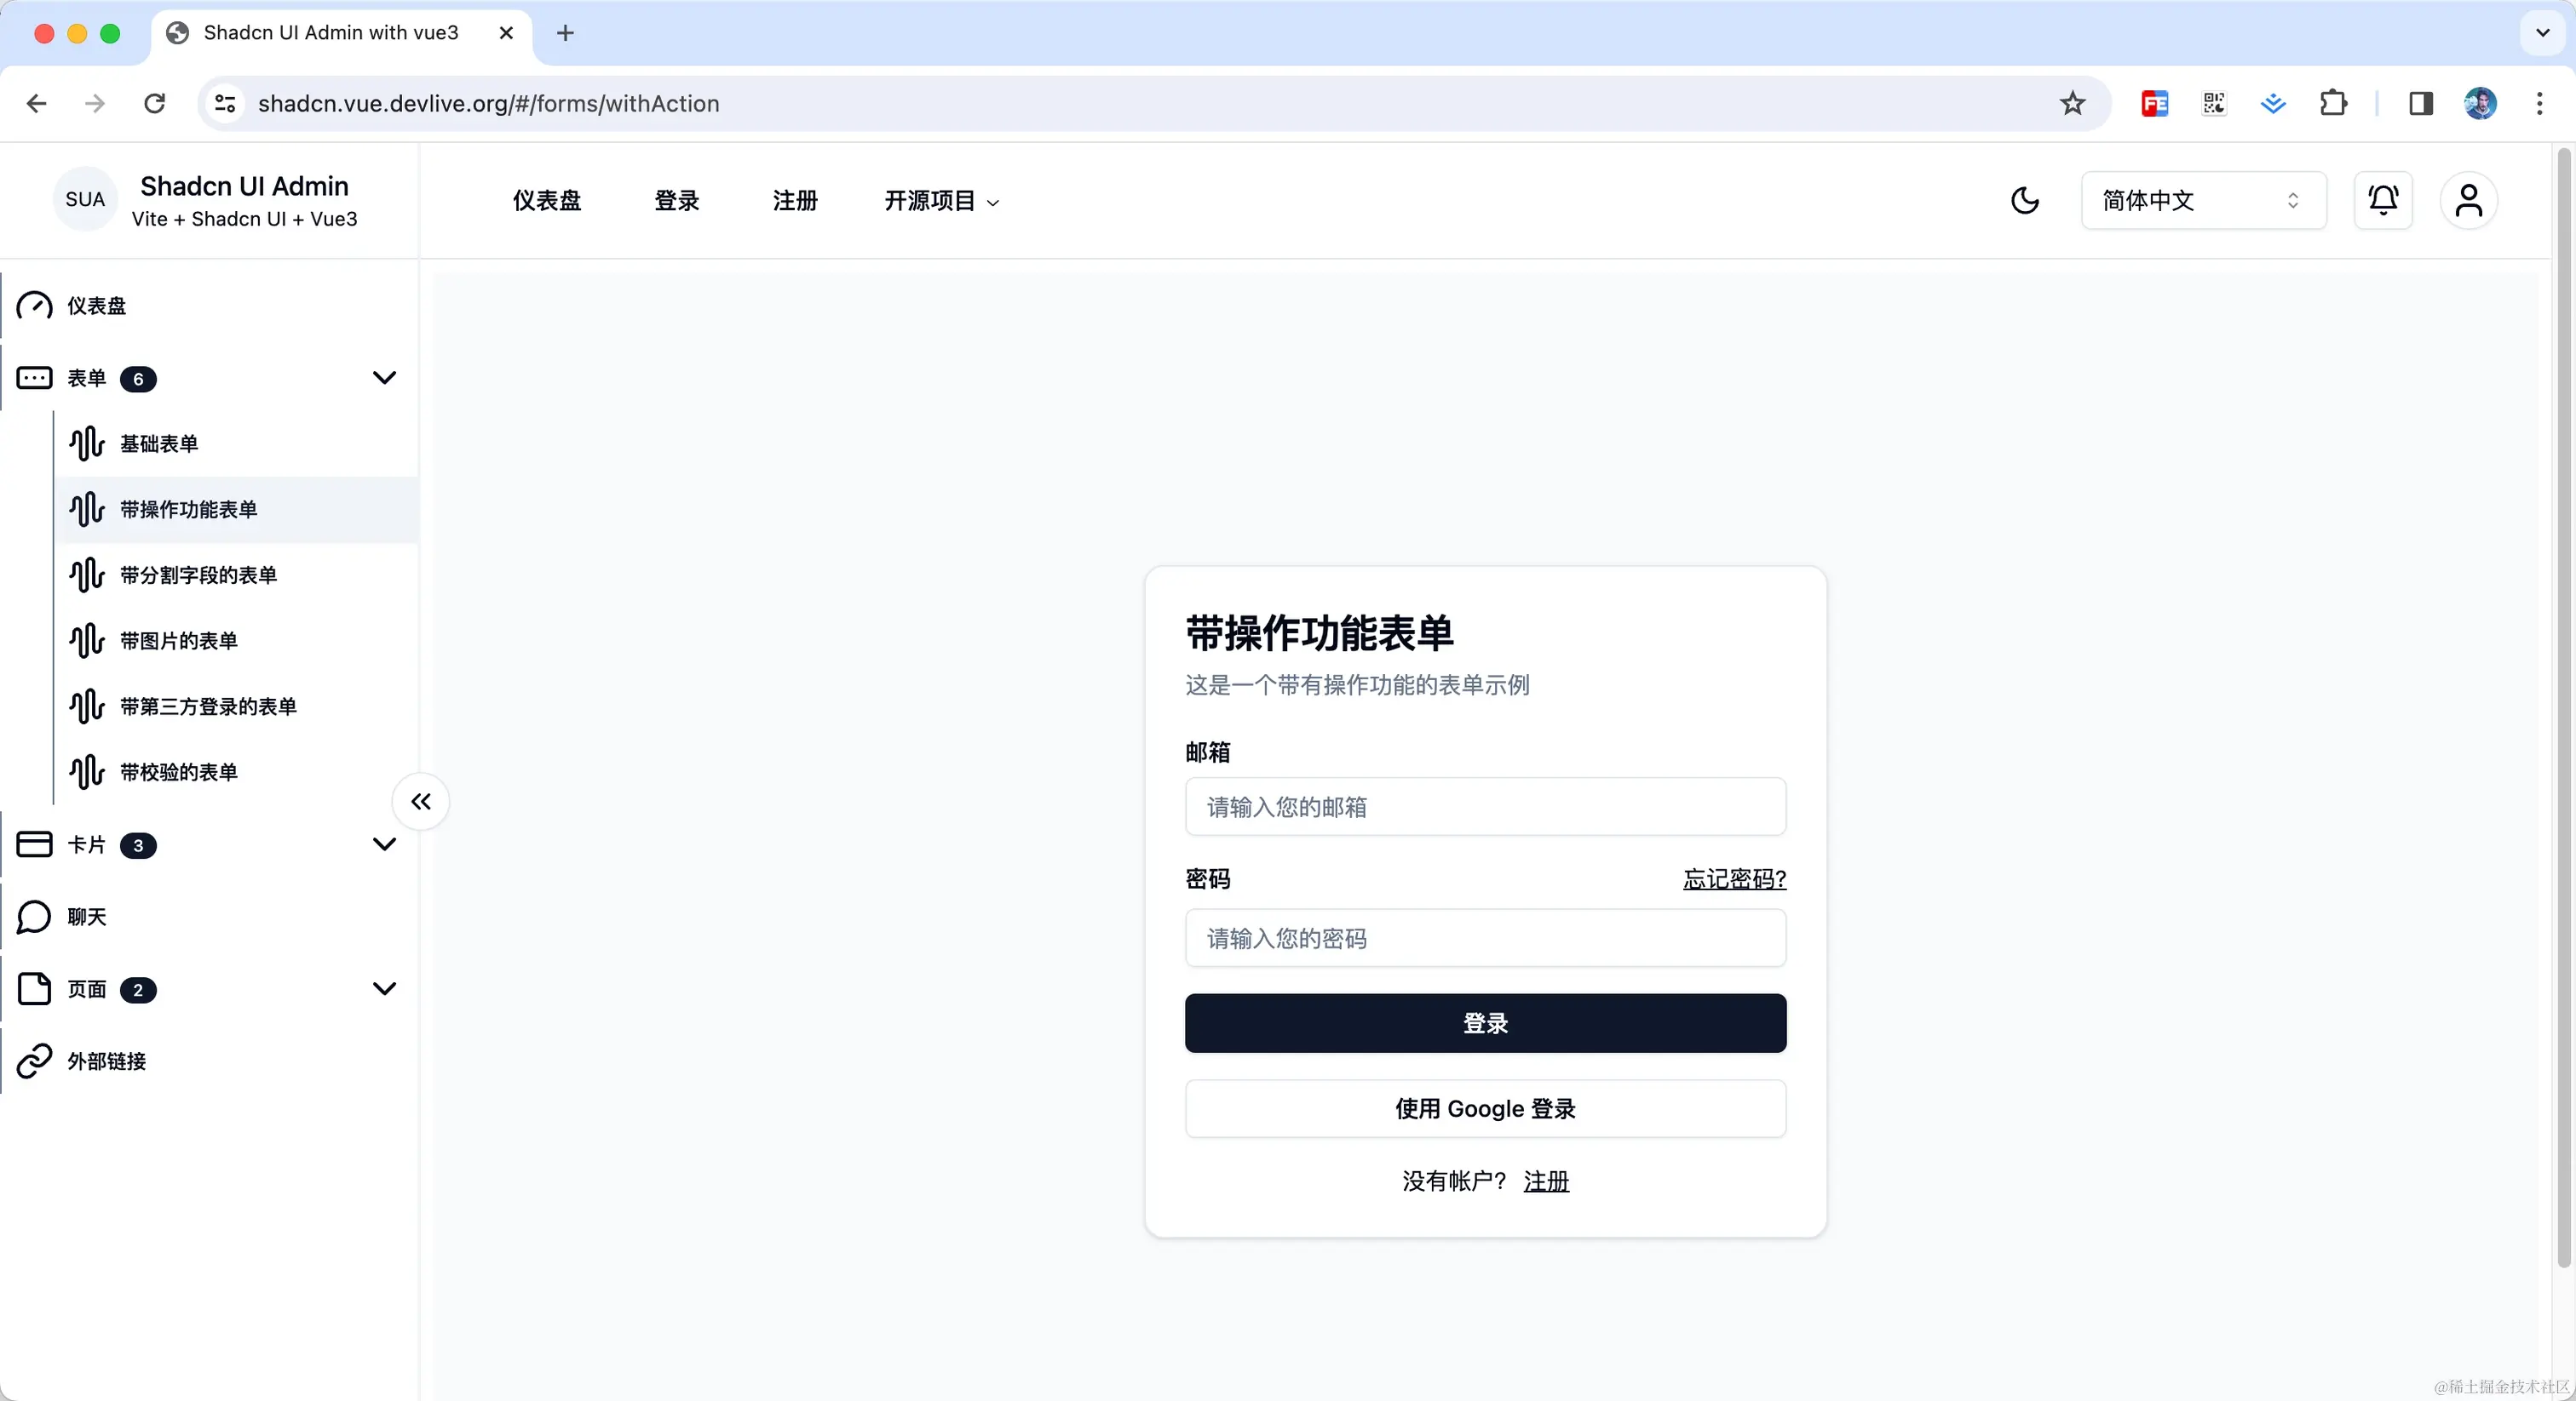Collapse the sidebar with the double-chevron button
This screenshot has height=1401, width=2576.
click(x=421, y=802)
